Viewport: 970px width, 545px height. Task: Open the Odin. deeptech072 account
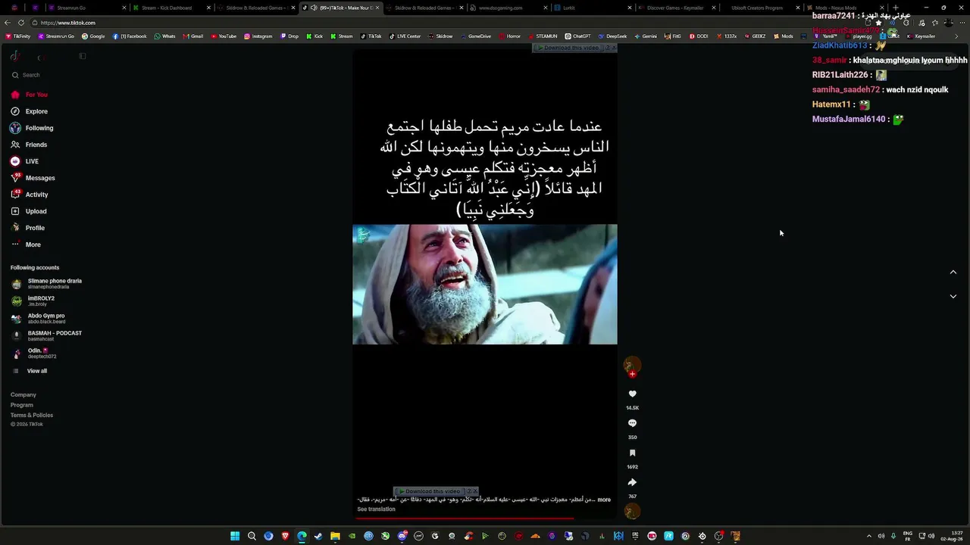(x=34, y=353)
